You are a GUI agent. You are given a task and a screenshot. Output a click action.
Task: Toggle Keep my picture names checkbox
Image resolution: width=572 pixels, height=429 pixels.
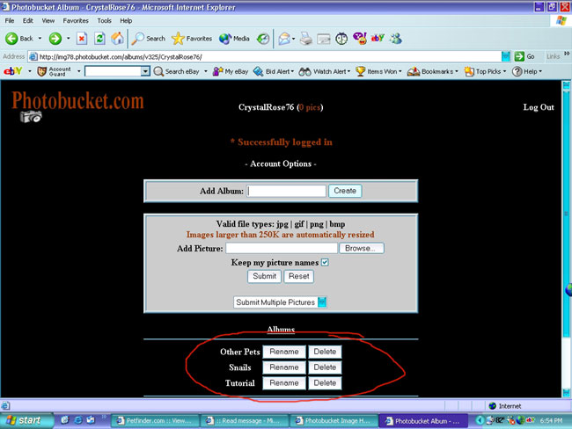click(x=325, y=263)
